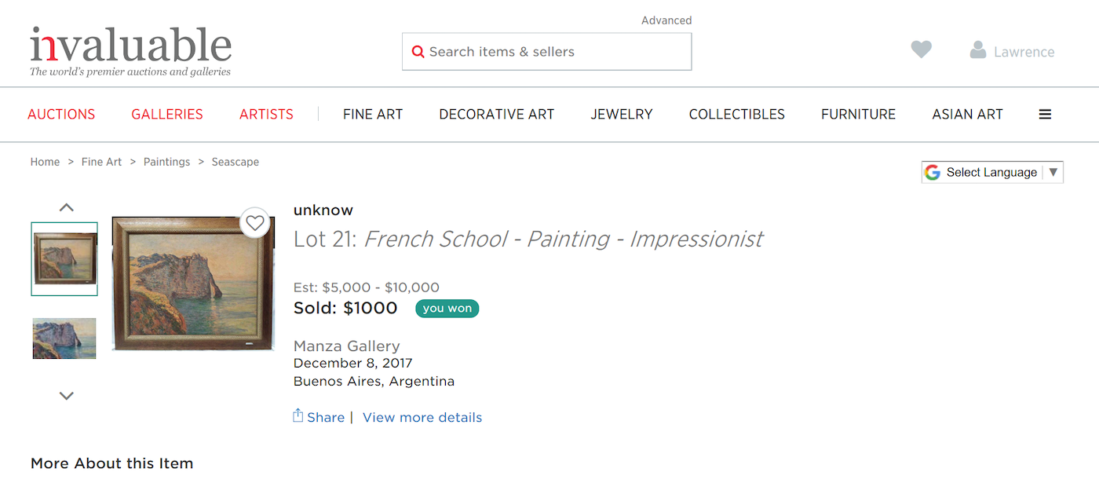Open the FINE ART menu

click(373, 114)
